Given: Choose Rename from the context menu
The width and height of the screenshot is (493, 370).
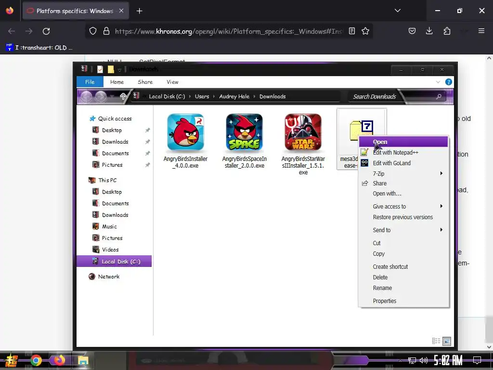Looking at the screenshot, I should coord(404,288).
